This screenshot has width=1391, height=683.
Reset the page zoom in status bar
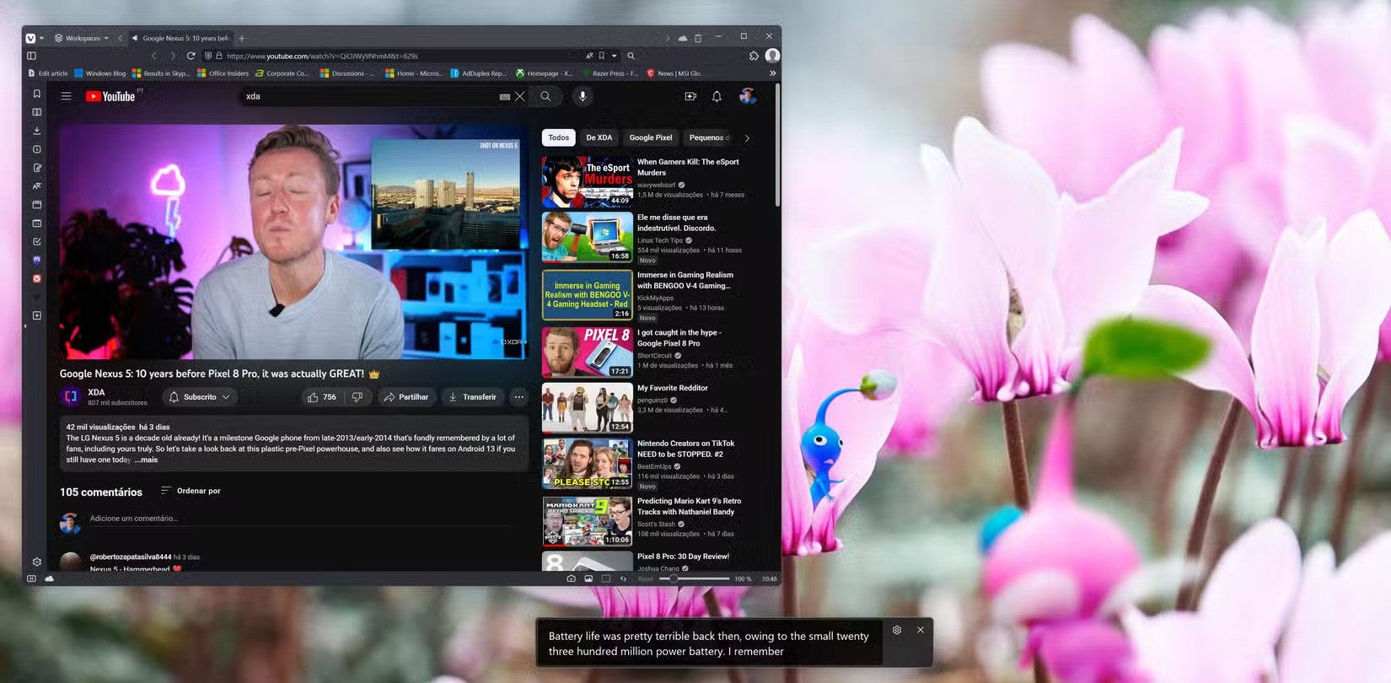(646, 578)
